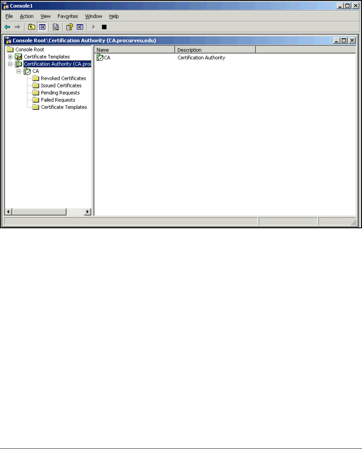Click the Certificate Templates snap-in icon in tree
Viewport: 362px width, 449px height.
(18, 57)
